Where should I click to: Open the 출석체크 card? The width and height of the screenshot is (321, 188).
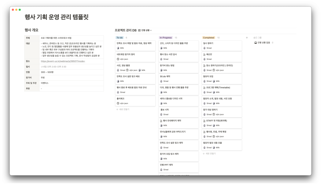coord(135,101)
